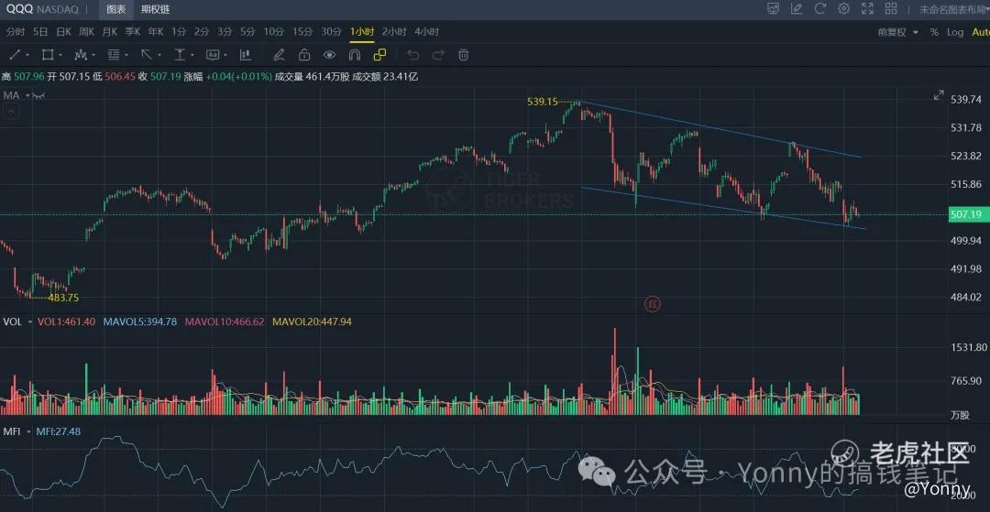Click the 539.15 high price label

pyautogui.click(x=543, y=102)
